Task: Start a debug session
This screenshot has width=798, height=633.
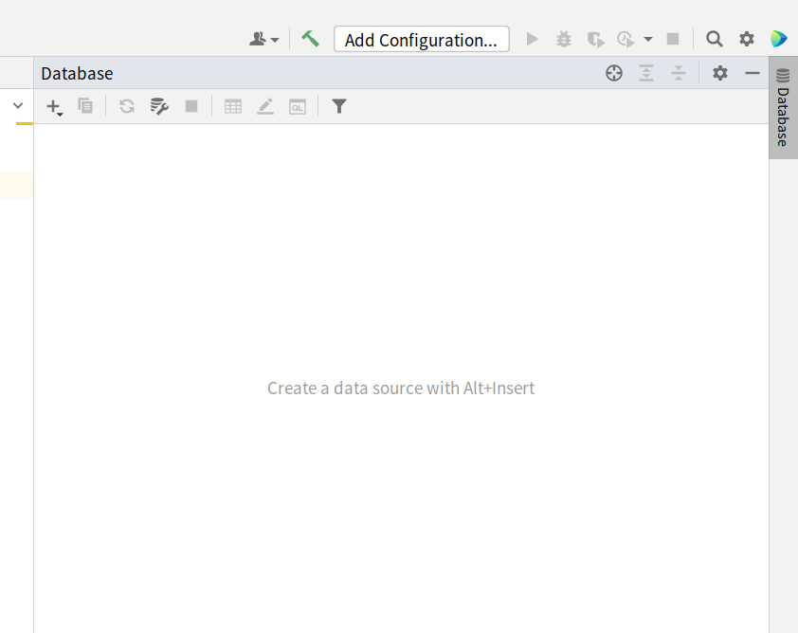Action: (x=563, y=39)
